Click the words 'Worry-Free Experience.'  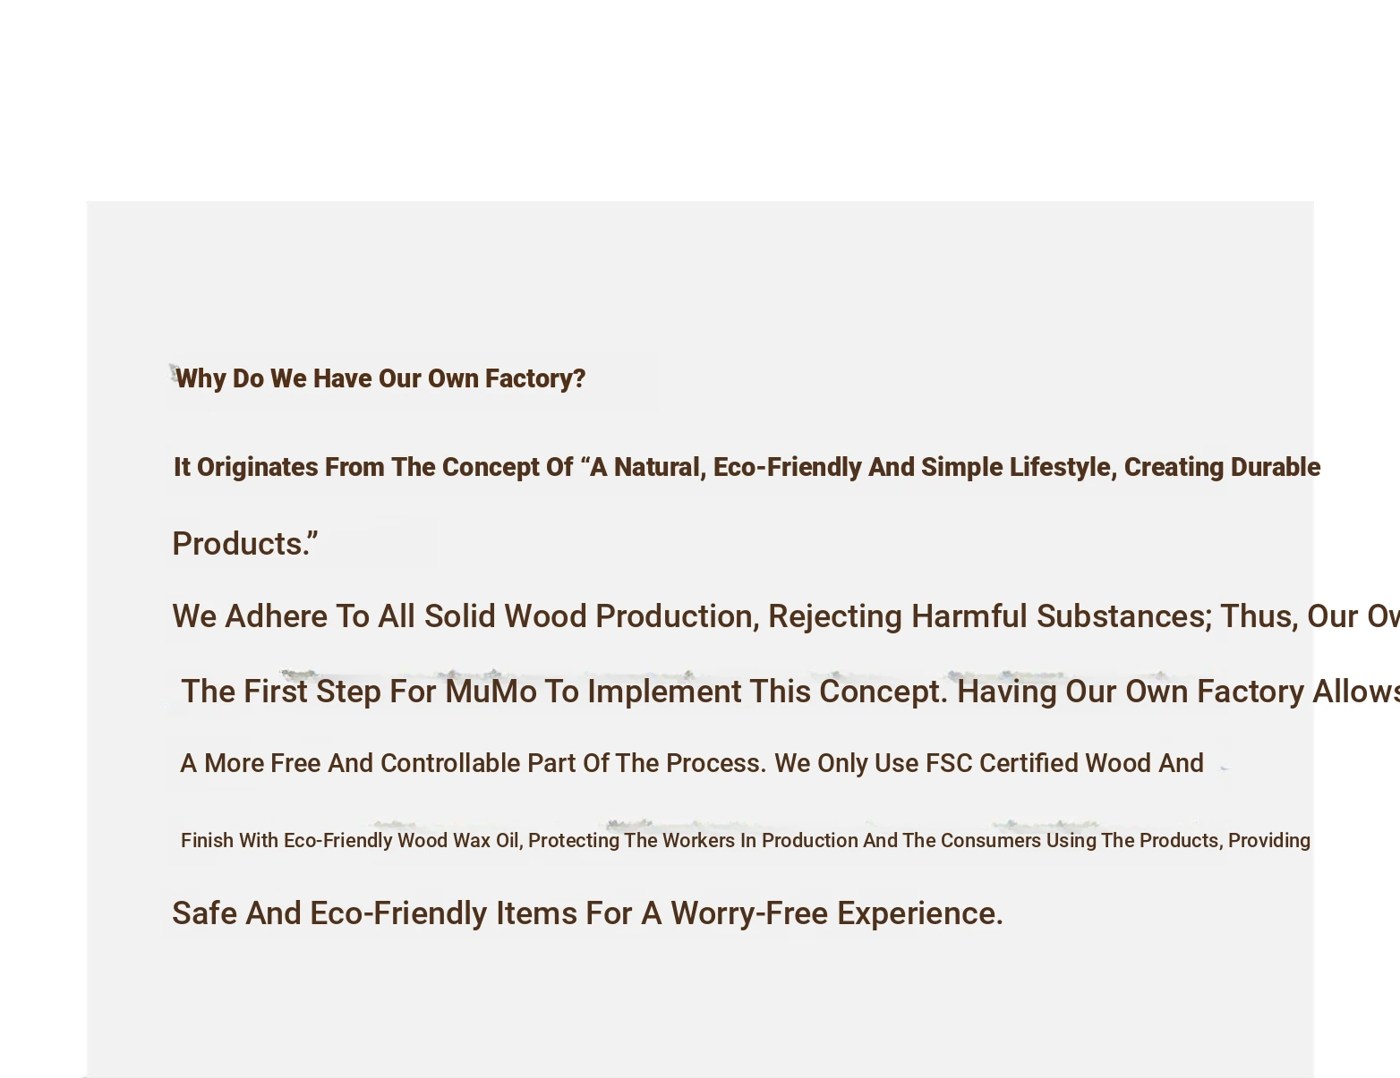837,913
